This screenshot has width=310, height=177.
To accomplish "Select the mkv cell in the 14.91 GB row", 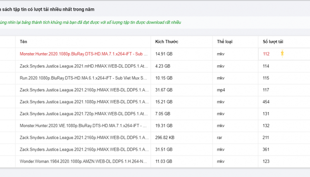I will coord(221,54).
